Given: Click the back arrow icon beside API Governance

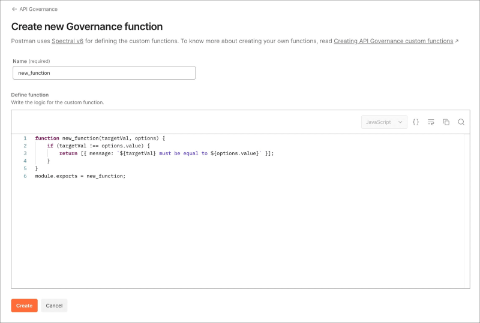Looking at the screenshot, I should pyautogui.click(x=14, y=9).
